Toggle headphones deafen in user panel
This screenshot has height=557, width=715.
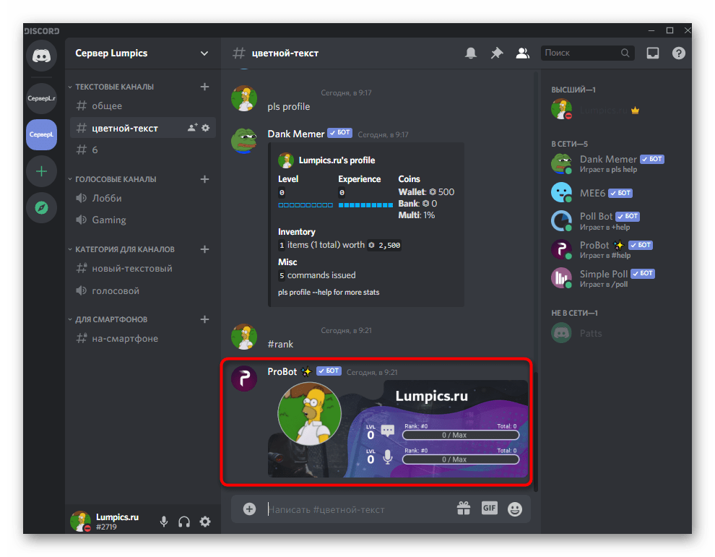point(184,522)
